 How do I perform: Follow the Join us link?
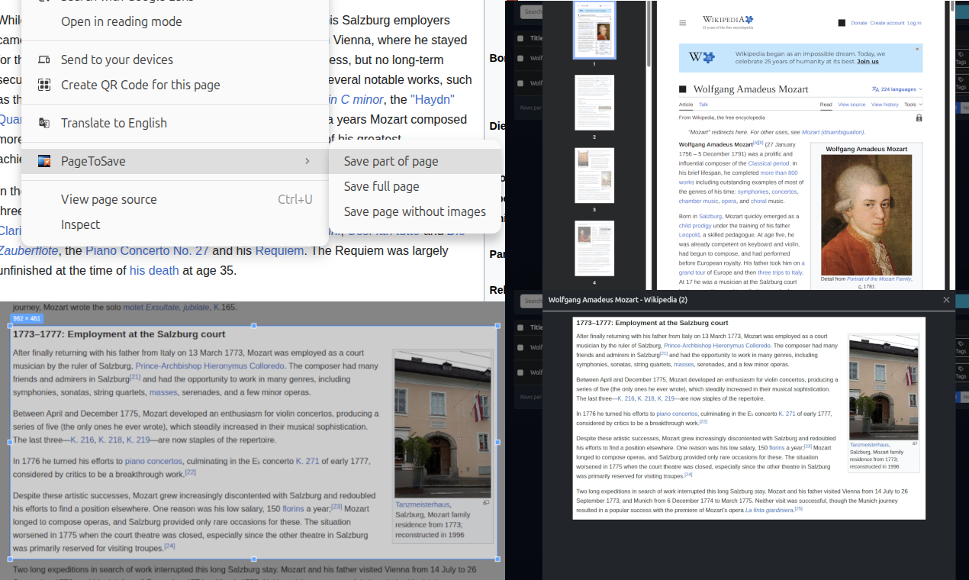[x=868, y=61]
